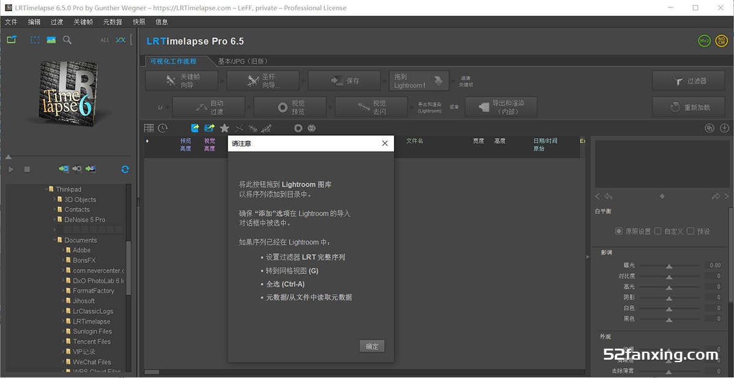734x378 pixels.
Task: Expand the Tencent Files folder
Action: pos(64,342)
